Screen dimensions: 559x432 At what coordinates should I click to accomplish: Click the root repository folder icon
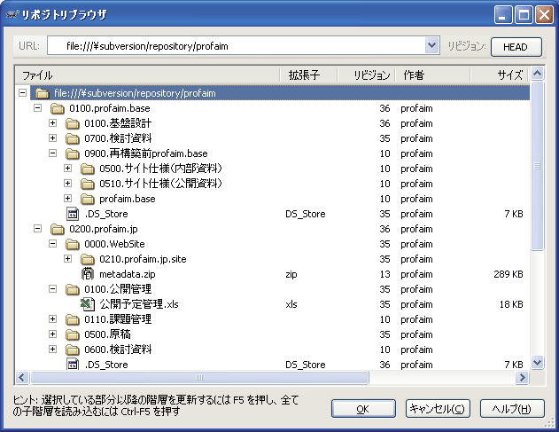[x=43, y=93]
